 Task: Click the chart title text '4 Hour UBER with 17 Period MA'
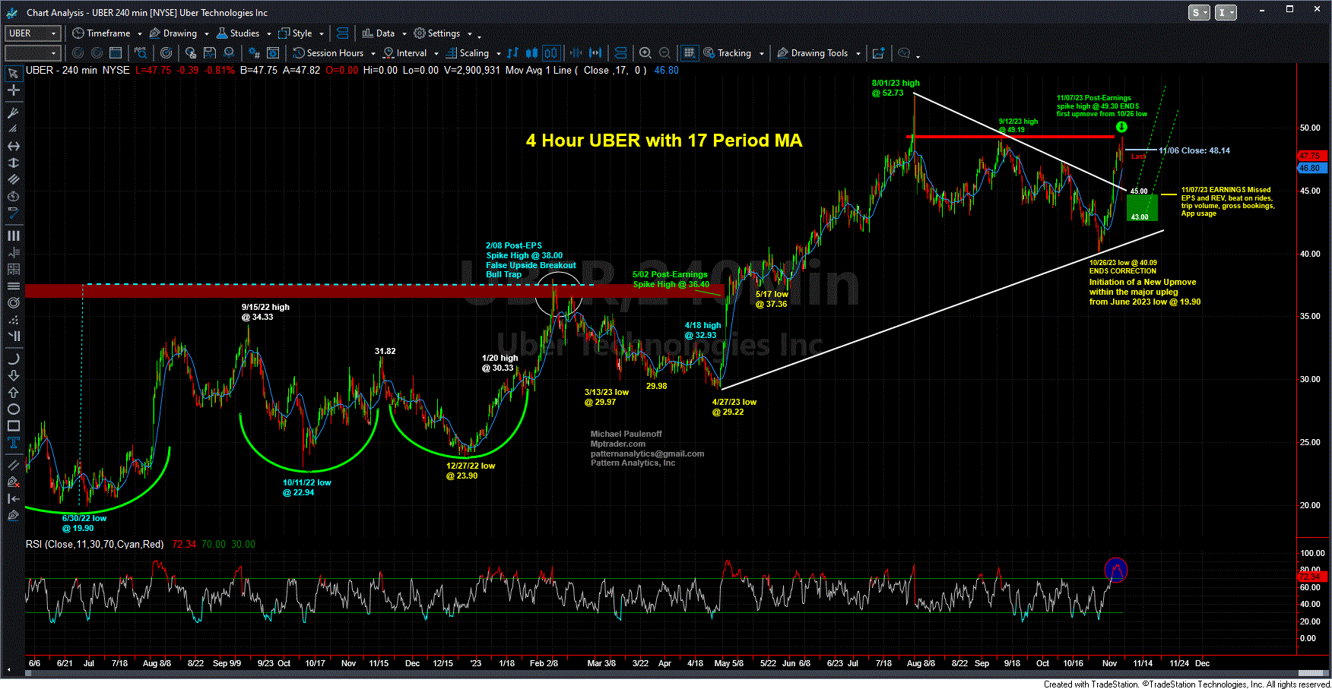pyautogui.click(x=664, y=141)
